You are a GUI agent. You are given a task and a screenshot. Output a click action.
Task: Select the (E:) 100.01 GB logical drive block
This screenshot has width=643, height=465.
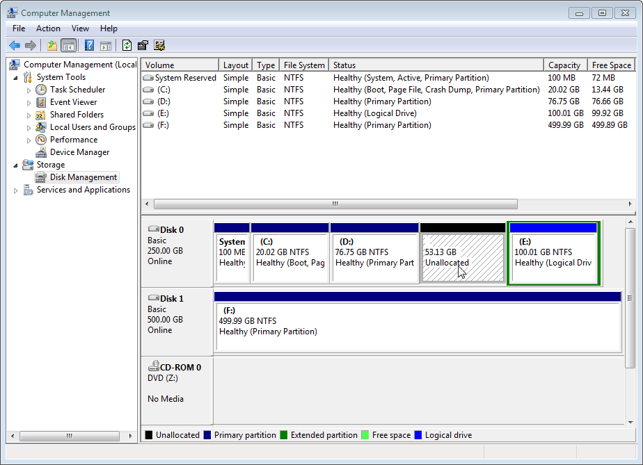click(x=554, y=253)
